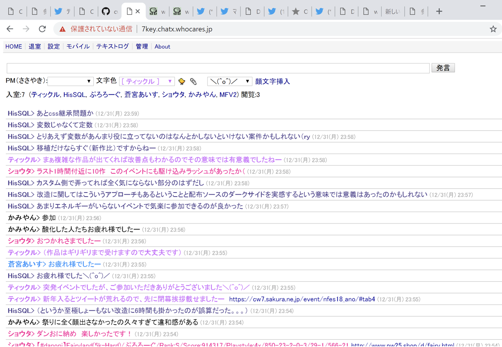The height and width of the screenshot is (347, 502).
Task: Reload the chat page
Action: tap(42, 29)
